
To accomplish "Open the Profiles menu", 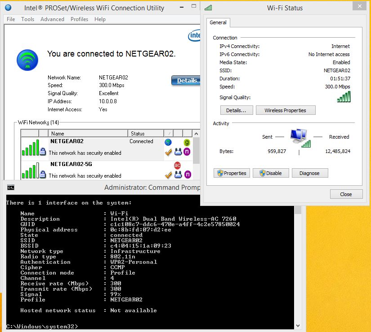I will pyautogui.click(x=79, y=19).
